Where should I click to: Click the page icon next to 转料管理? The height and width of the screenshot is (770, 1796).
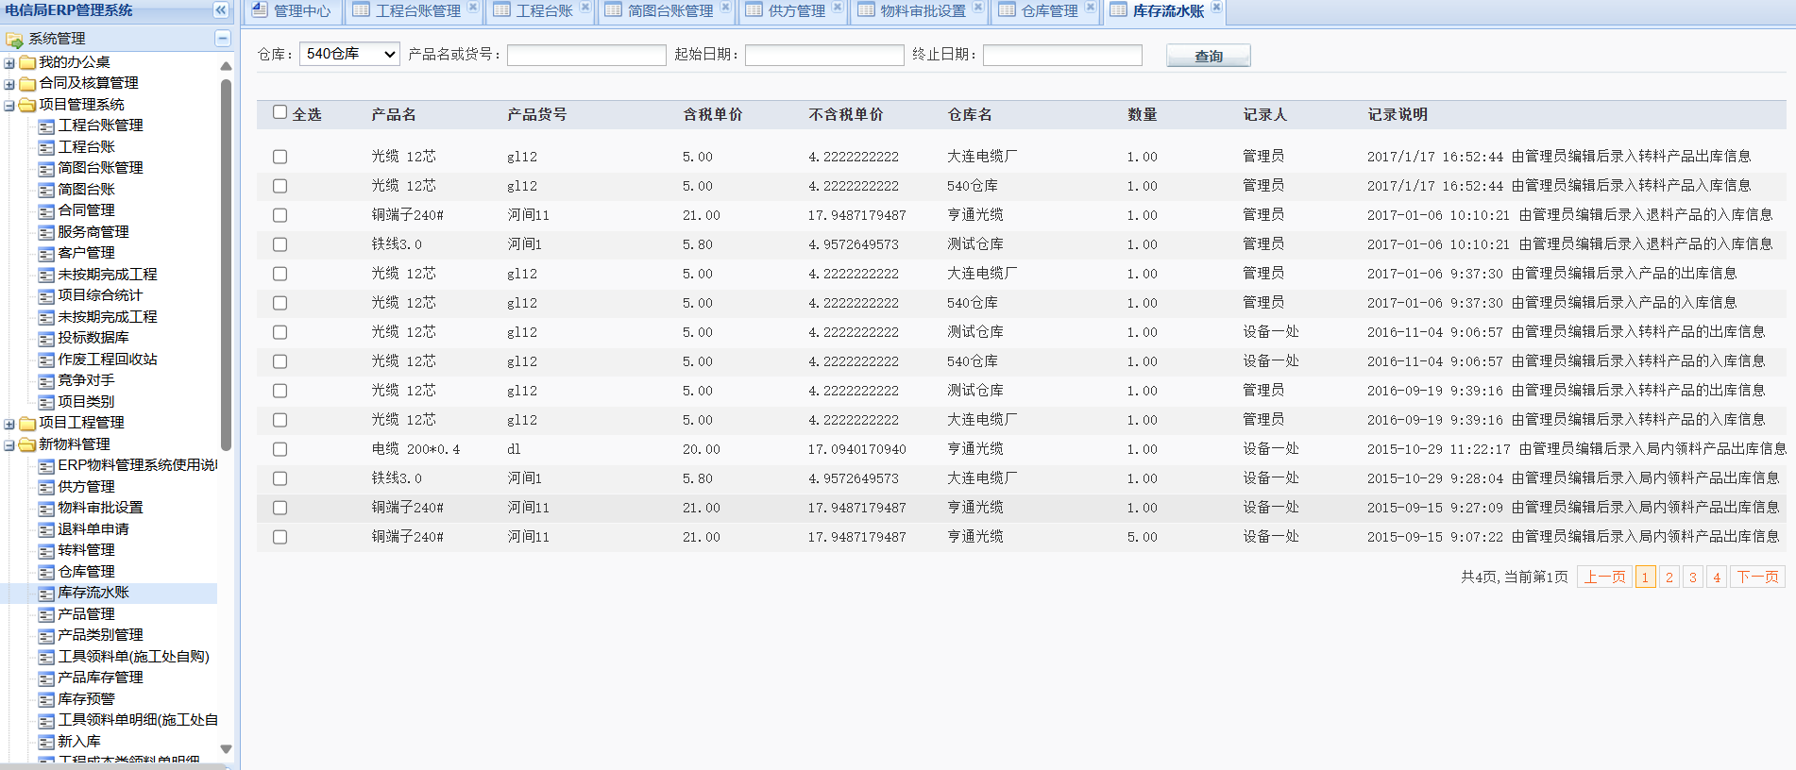click(46, 550)
